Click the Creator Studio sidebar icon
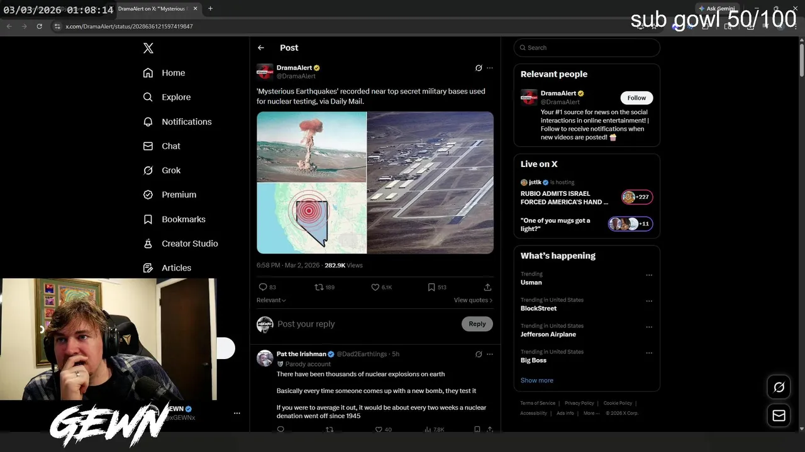 [148, 244]
